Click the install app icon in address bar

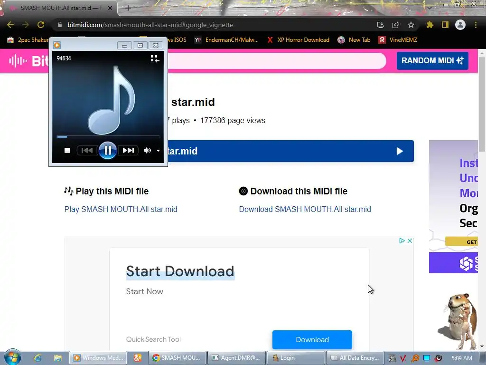tap(380, 25)
